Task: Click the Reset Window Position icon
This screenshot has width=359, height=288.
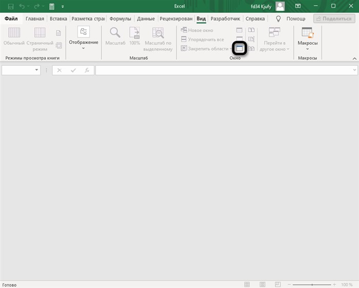Action: (x=251, y=48)
